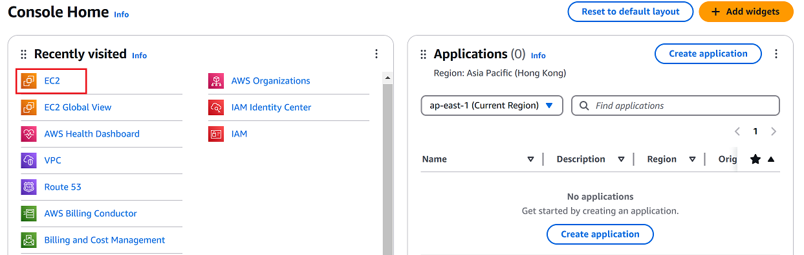Click the VPC cloud icon

click(28, 161)
